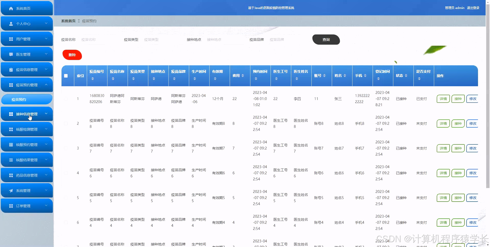Click the table icon beside 核酸预约管理
Screen dimensions: 490x247
click(11, 145)
